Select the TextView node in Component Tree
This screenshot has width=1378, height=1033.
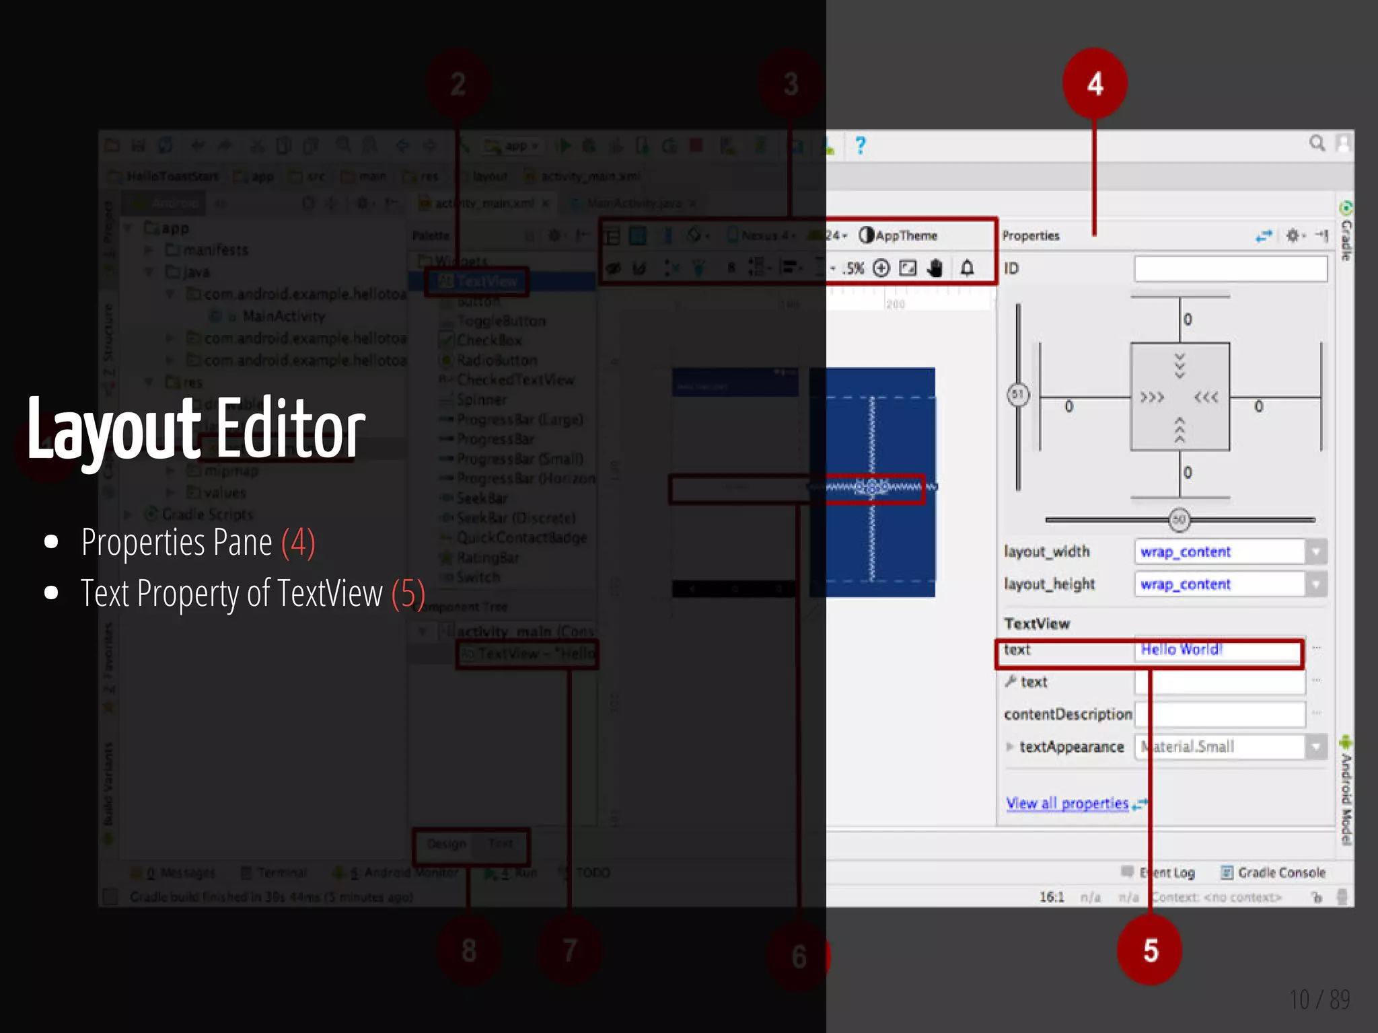click(x=528, y=654)
